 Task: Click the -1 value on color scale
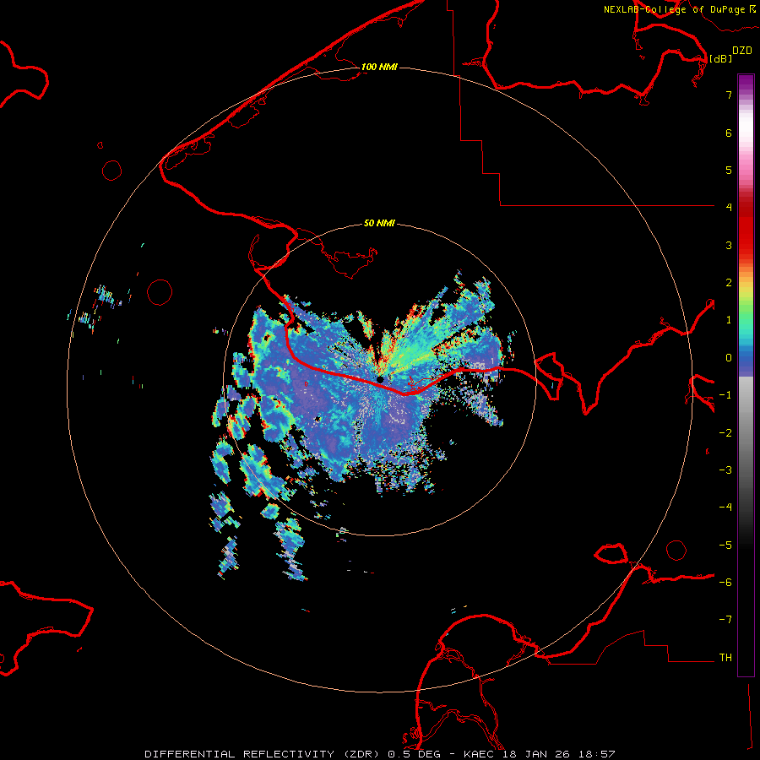725,395
